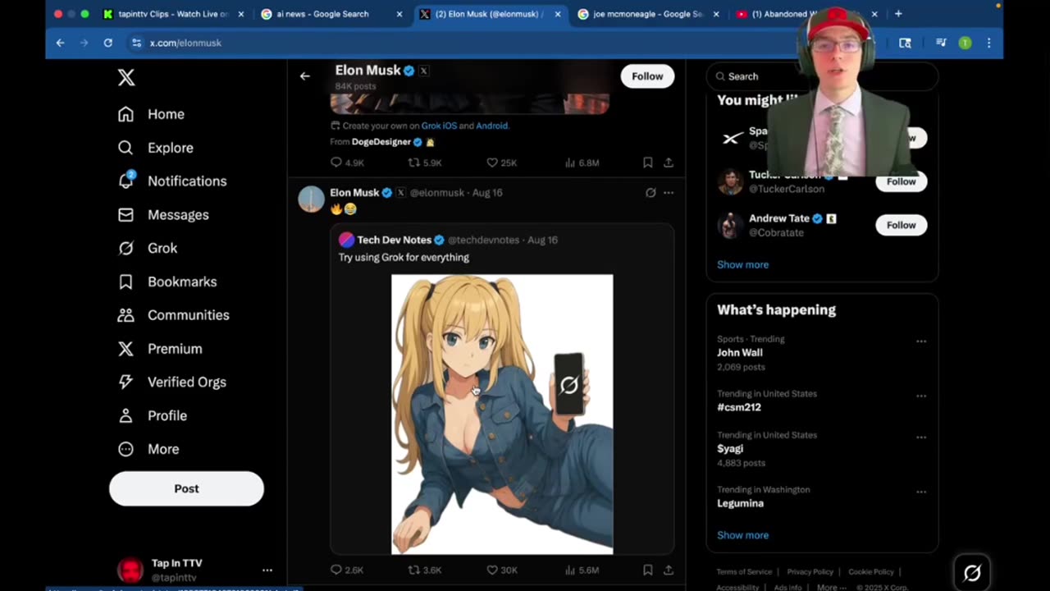Open the Tech Dev Notes quoted author name

click(x=395, y=240)
